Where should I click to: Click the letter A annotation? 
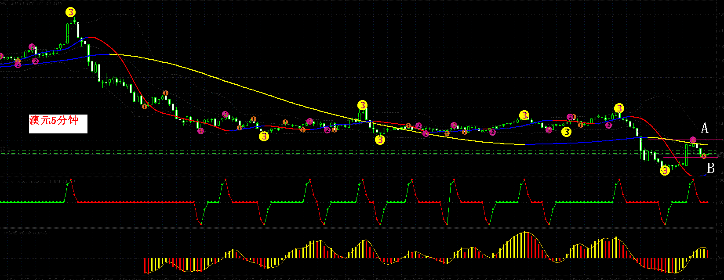(704, 128)
